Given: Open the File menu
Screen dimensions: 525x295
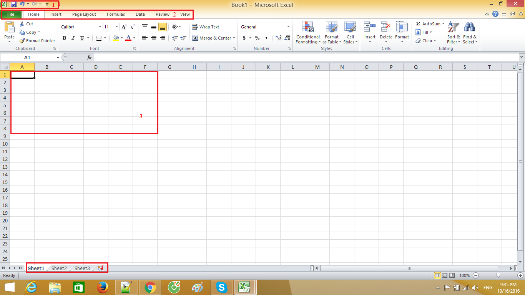Looking at the screenshot, I should click(x=11, y=14).
